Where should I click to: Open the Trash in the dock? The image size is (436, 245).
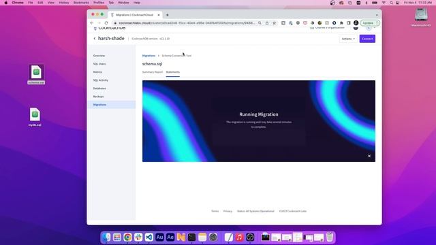pos(330,238)
